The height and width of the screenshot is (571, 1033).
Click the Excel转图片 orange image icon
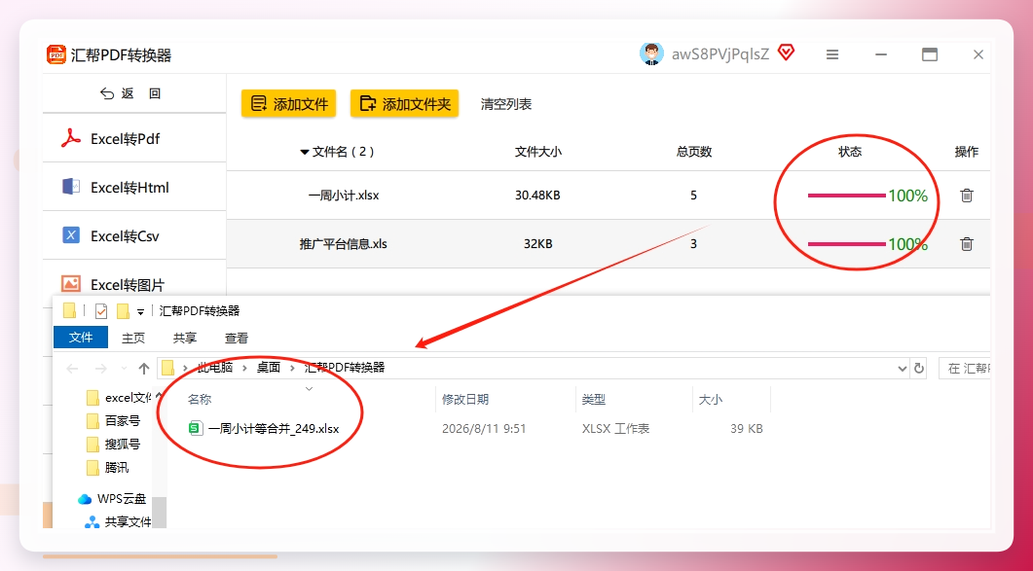click(x=70, y=284)
